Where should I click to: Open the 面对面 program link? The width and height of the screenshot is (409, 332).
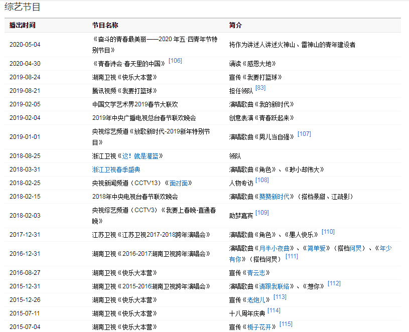click(x=181, y=183)
